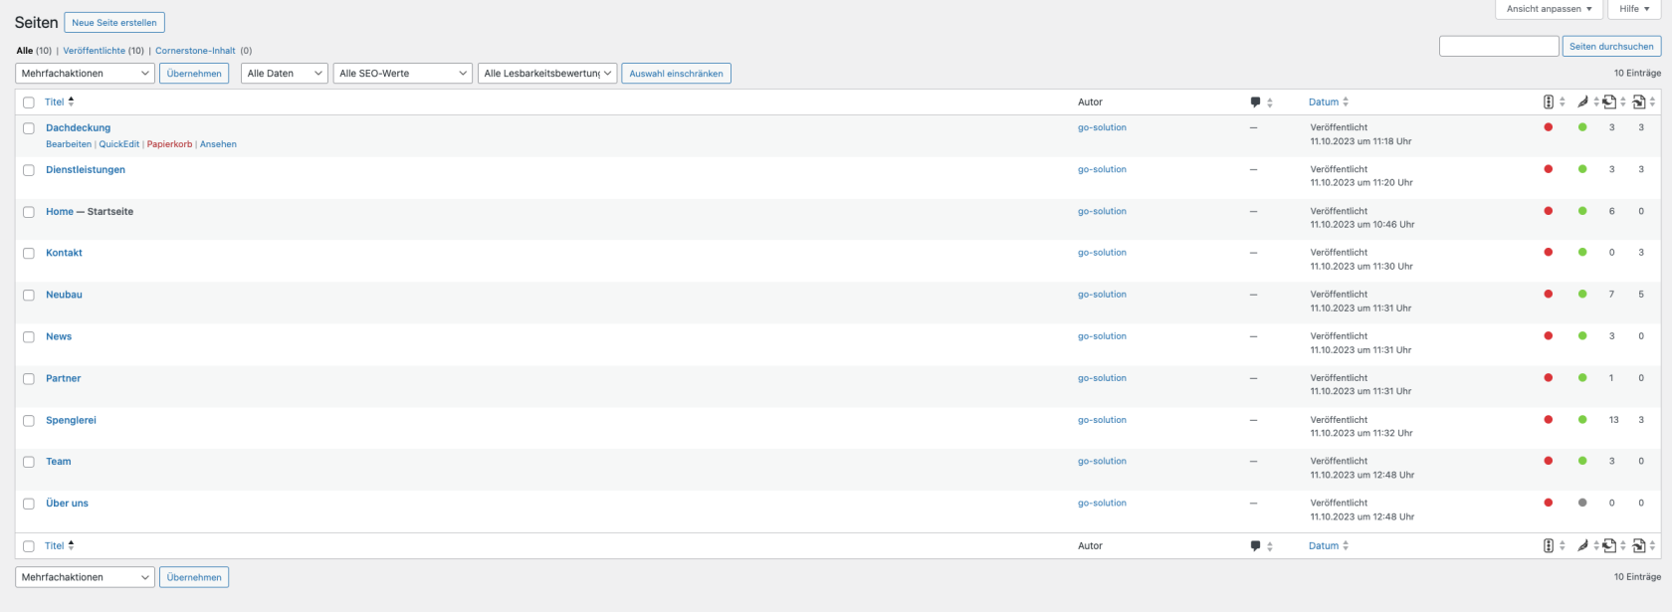Click go-solution author link in Team row
The width and height of the screenshot is (1672, 612).
1102,461
